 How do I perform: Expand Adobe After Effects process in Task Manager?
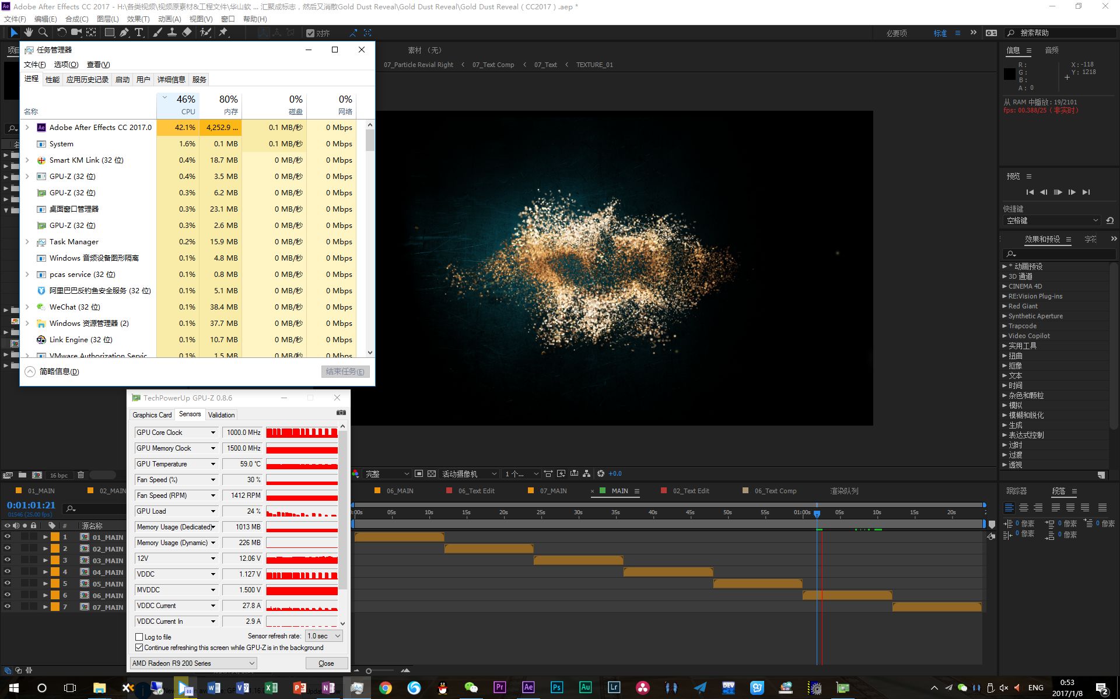[x=27, y=127]
